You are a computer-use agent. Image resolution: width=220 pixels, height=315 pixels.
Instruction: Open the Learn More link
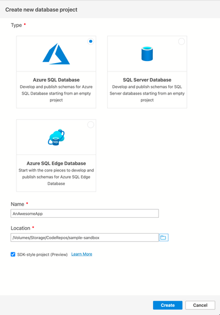(x=82, y=254)
